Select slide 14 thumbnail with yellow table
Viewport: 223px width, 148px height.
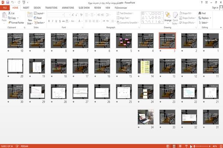146,66
